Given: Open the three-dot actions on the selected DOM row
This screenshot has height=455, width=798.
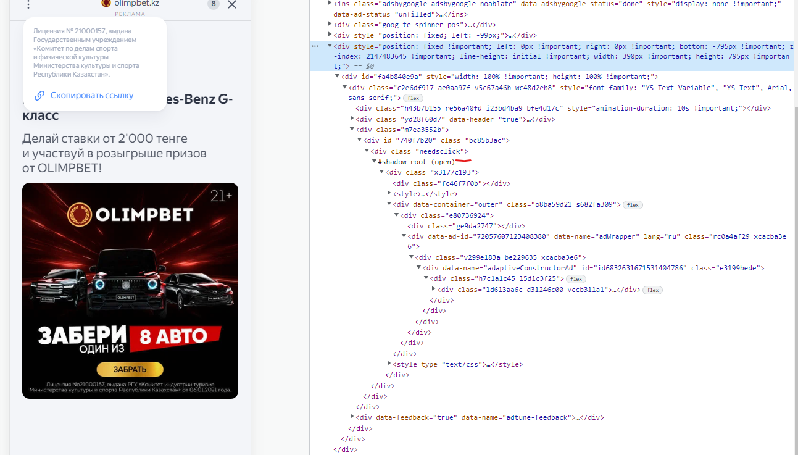Looking at the screenshot, I should point(315,46).
